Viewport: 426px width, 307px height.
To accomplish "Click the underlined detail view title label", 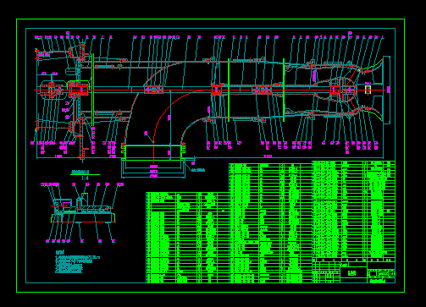I will click(80, 172).
